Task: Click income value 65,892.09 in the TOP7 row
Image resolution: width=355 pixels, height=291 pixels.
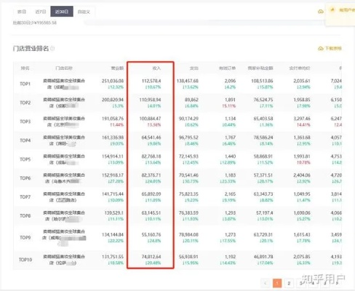Action: coord(151,194)
